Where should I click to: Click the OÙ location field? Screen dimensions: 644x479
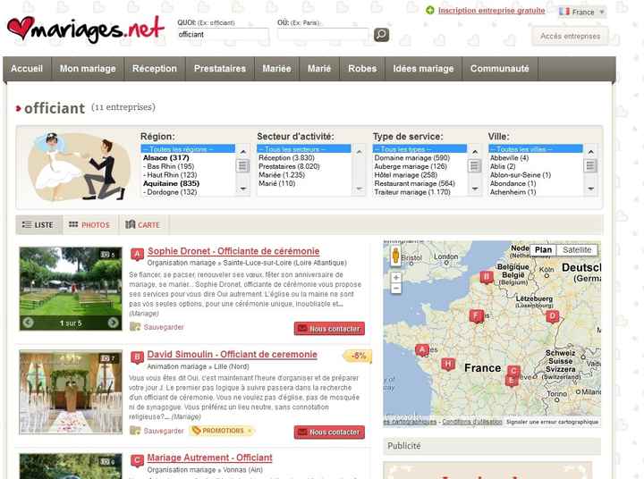323,35
